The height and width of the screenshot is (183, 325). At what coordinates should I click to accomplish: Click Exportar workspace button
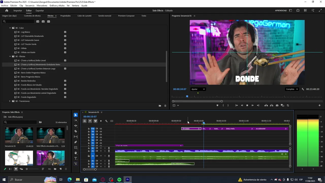click(x=40, y=11)
